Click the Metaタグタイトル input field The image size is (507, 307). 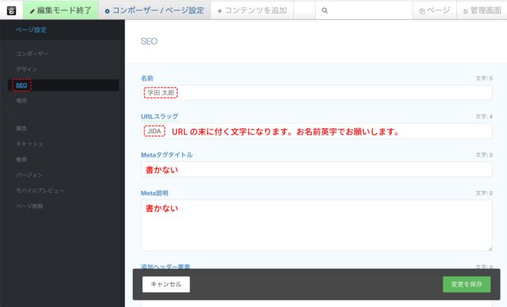(x=317, y=169)
